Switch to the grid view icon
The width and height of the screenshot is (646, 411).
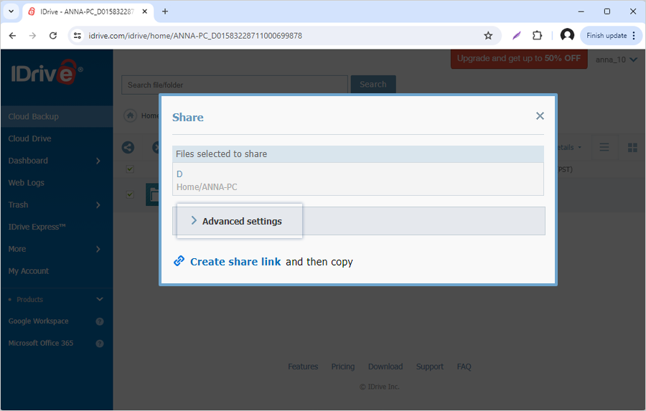coord(632,147)
